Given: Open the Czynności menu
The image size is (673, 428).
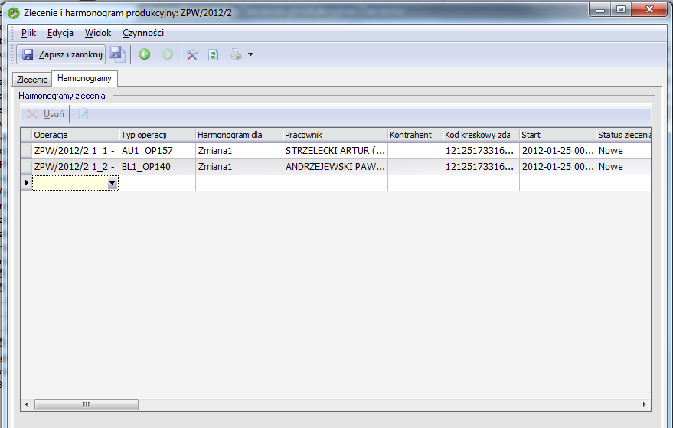Looking at the screenshot, I should pyautogui.click(x=143, y=33).
